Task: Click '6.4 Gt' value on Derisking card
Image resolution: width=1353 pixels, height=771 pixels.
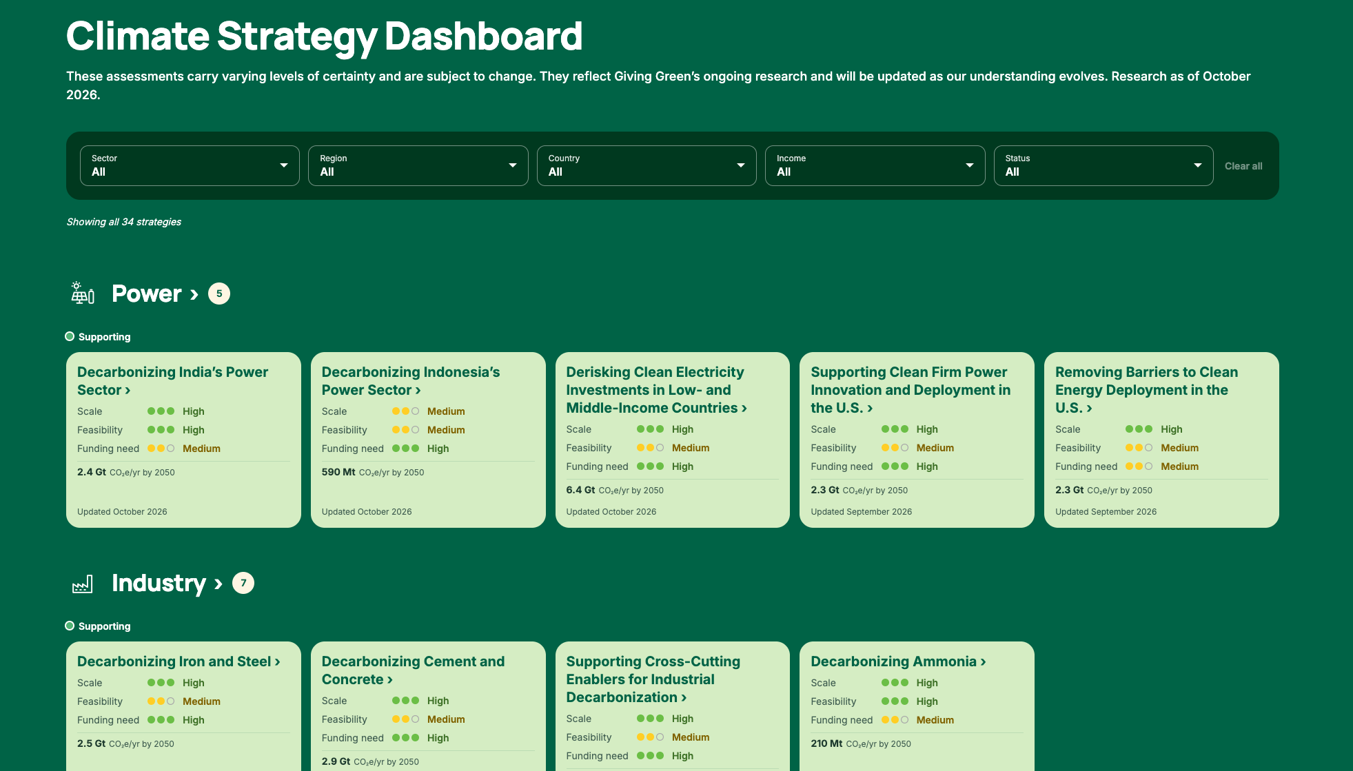Action: point(580,490)
